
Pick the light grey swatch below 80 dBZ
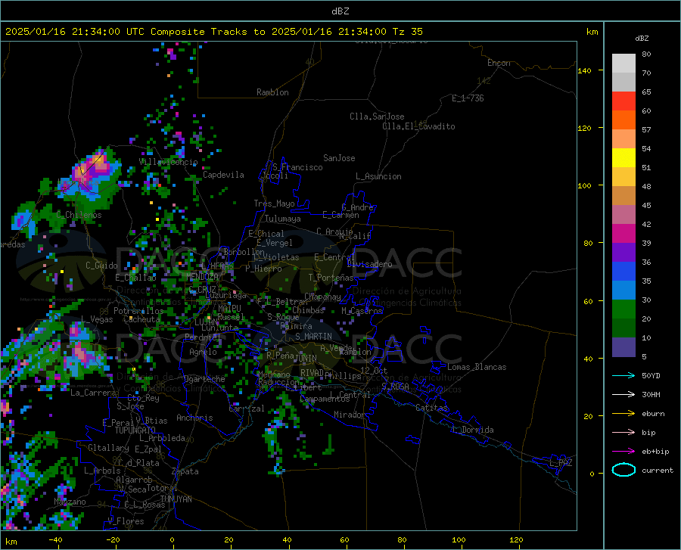pos(623,64)
